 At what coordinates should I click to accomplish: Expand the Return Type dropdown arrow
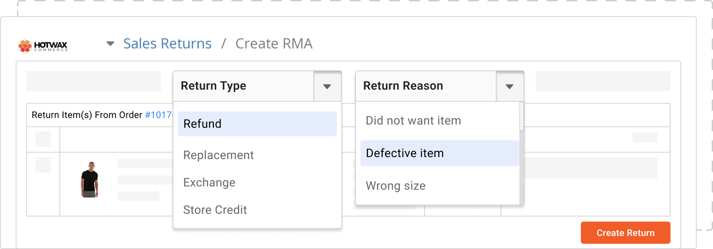point(327,86)
